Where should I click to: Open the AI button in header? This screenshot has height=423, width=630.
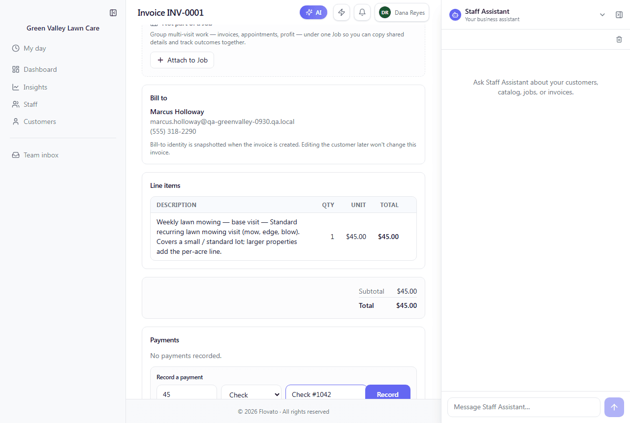tap(314, 12)
